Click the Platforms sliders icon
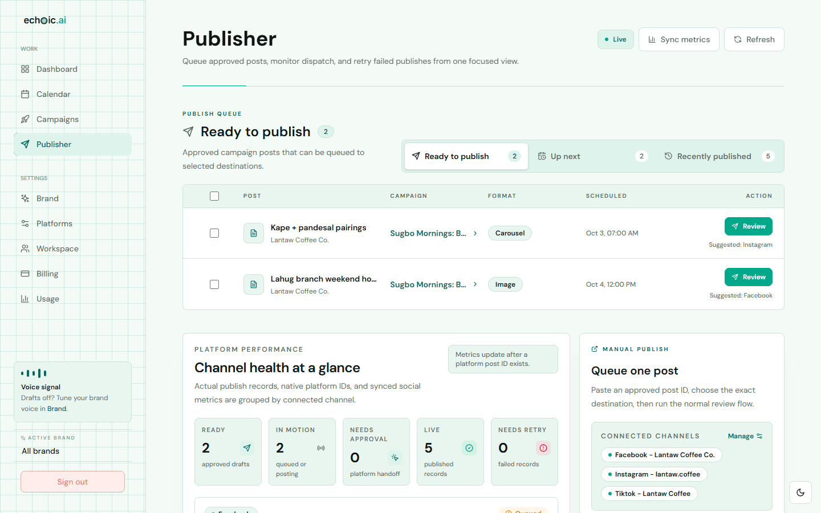Viewport: 821px width, 513px height. coord(25,223)
